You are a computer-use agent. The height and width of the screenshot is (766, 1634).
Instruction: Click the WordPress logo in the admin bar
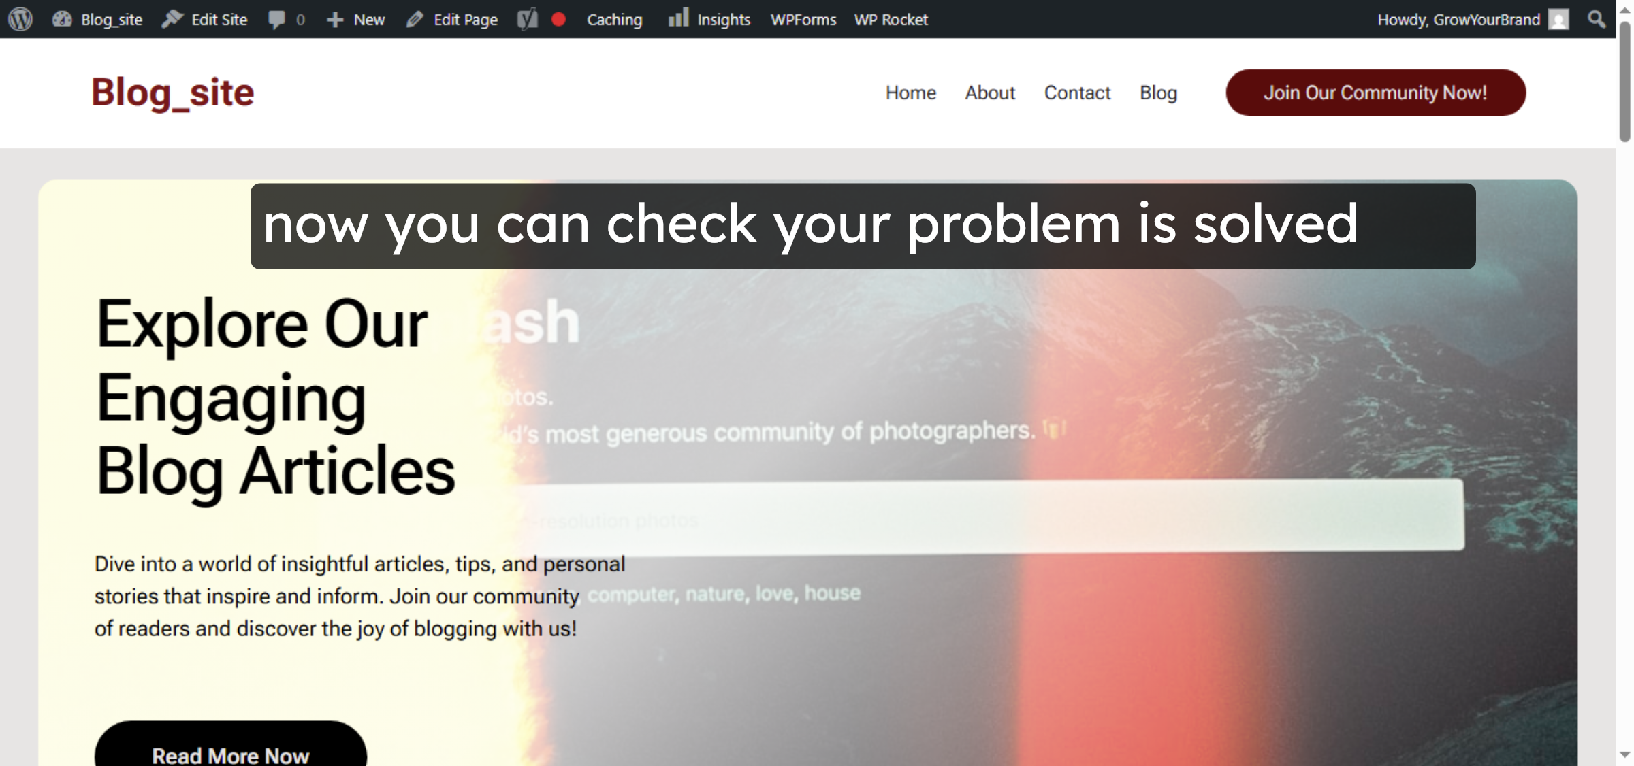tap(20, 19)
